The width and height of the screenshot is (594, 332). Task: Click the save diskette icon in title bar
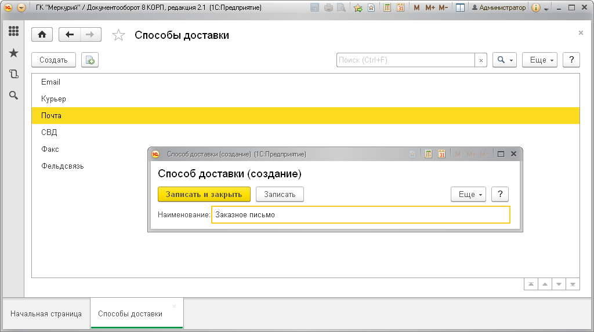314,8
